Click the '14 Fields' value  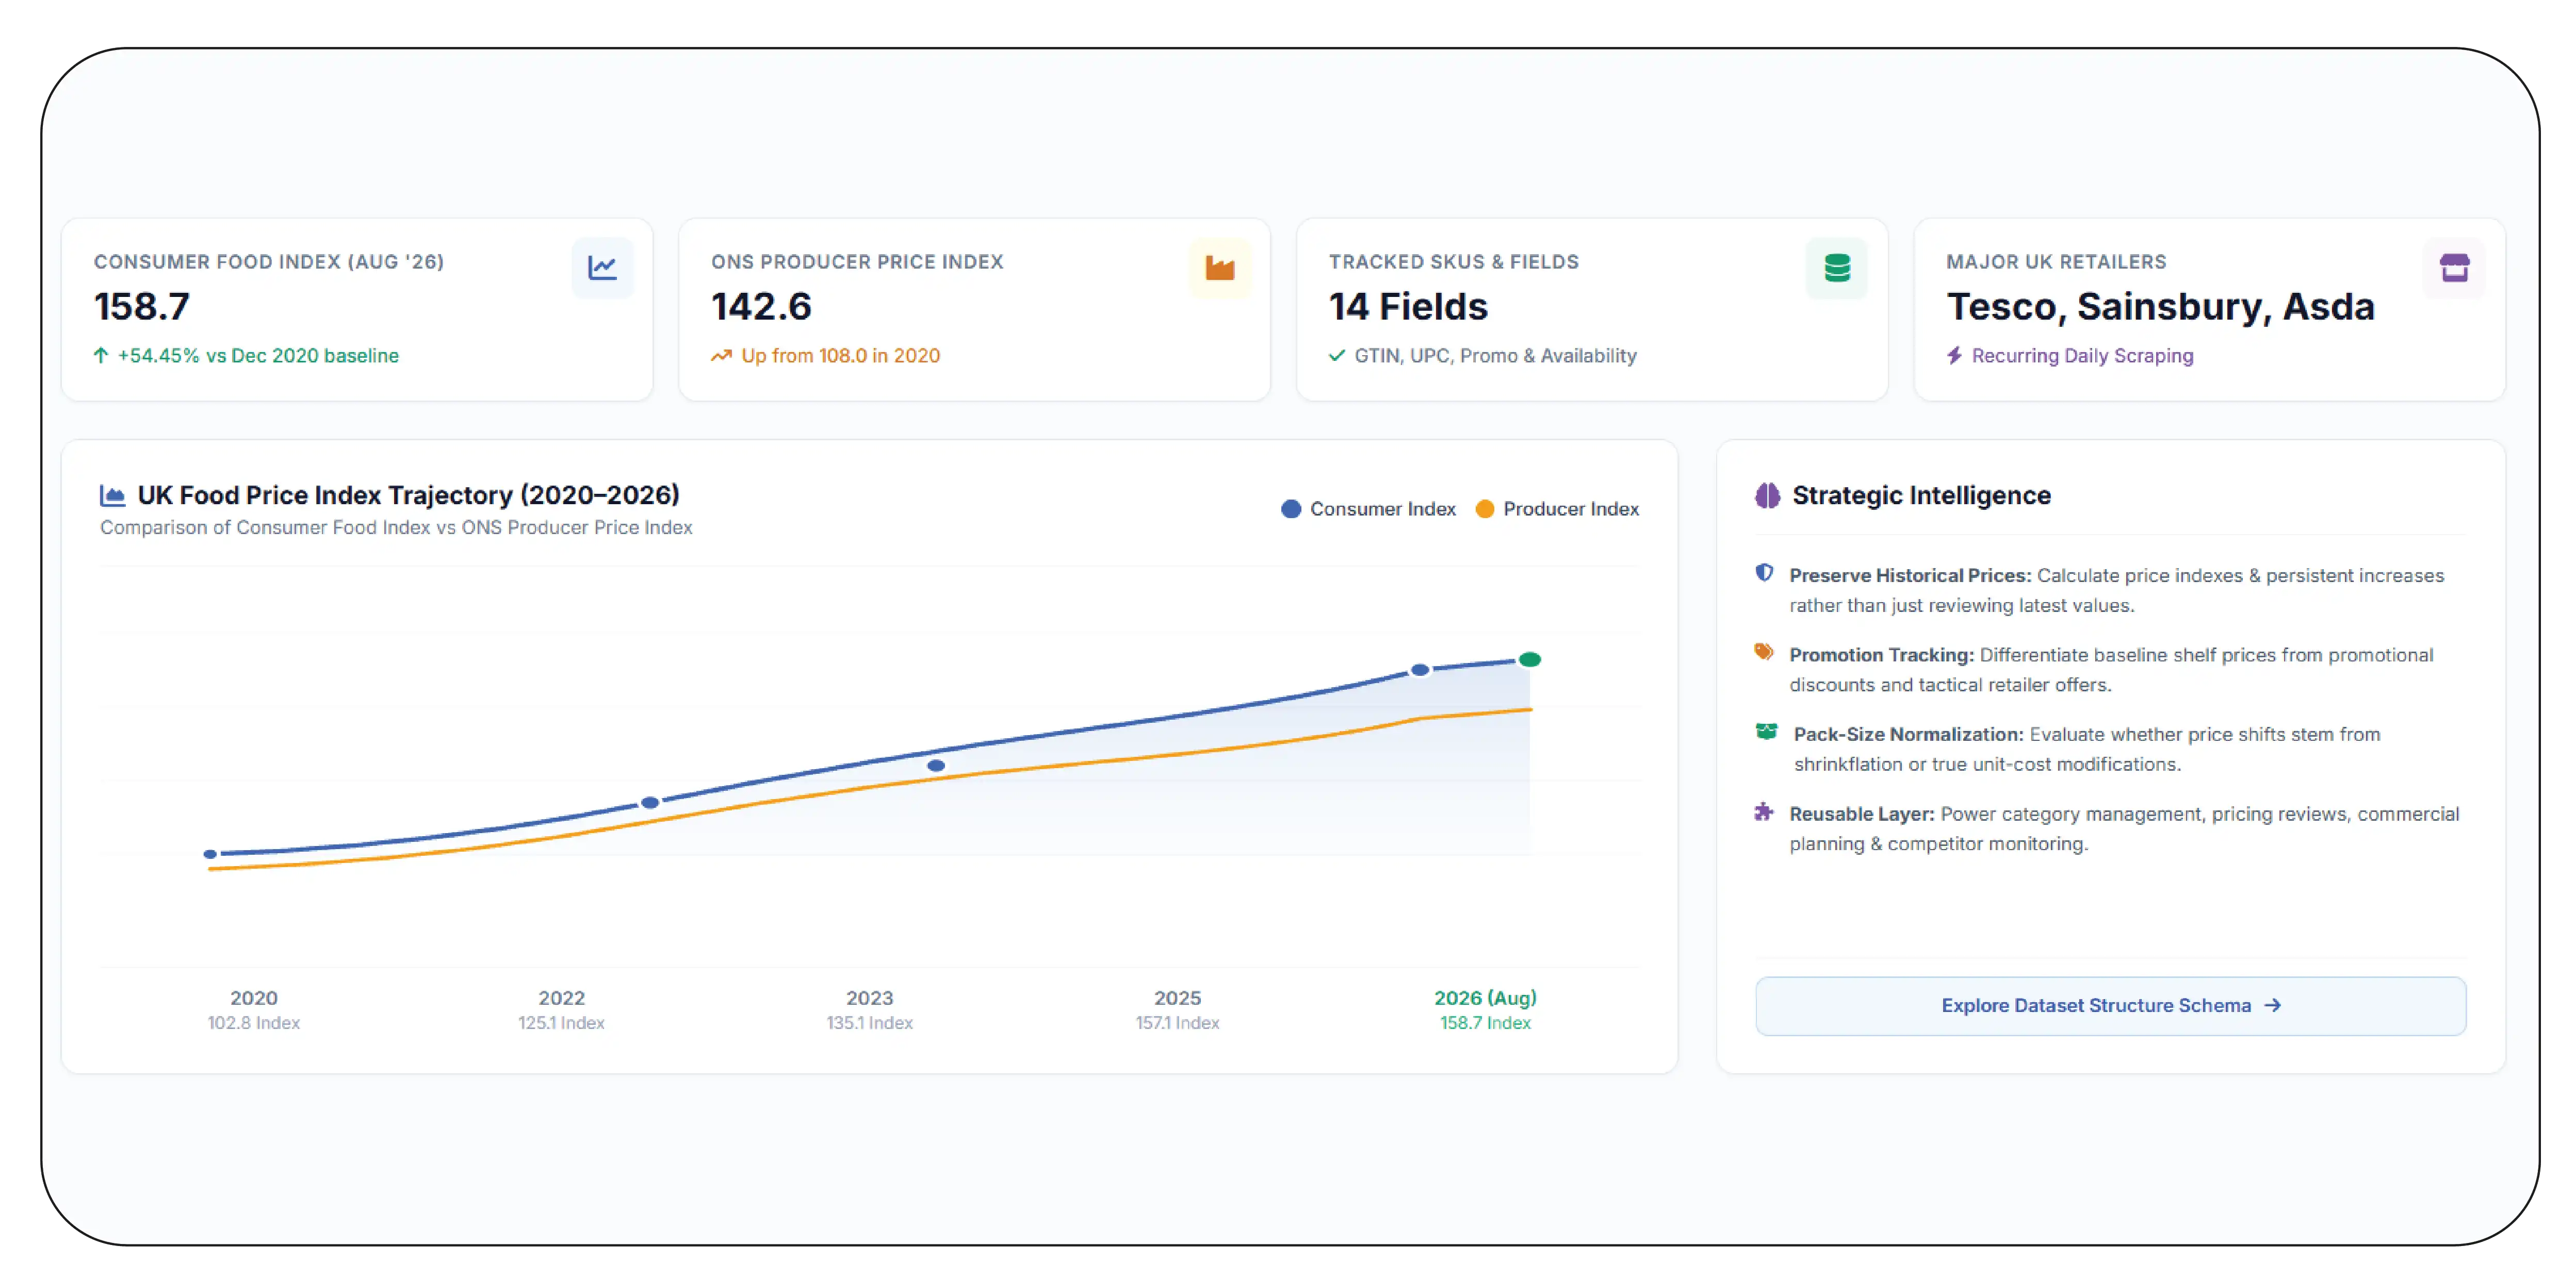click(x=1408, y=307)
